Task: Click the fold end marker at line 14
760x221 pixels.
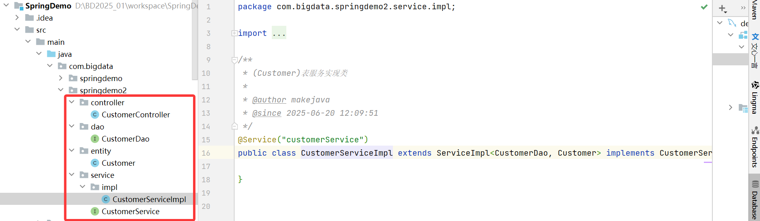Action: point(234,126)
